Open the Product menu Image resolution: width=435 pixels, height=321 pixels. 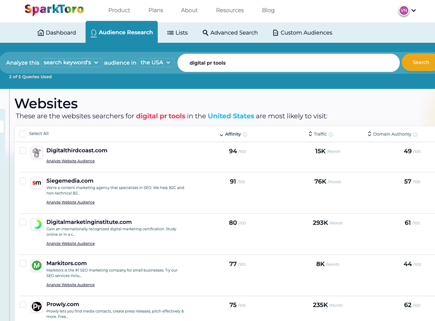[119, 10]
